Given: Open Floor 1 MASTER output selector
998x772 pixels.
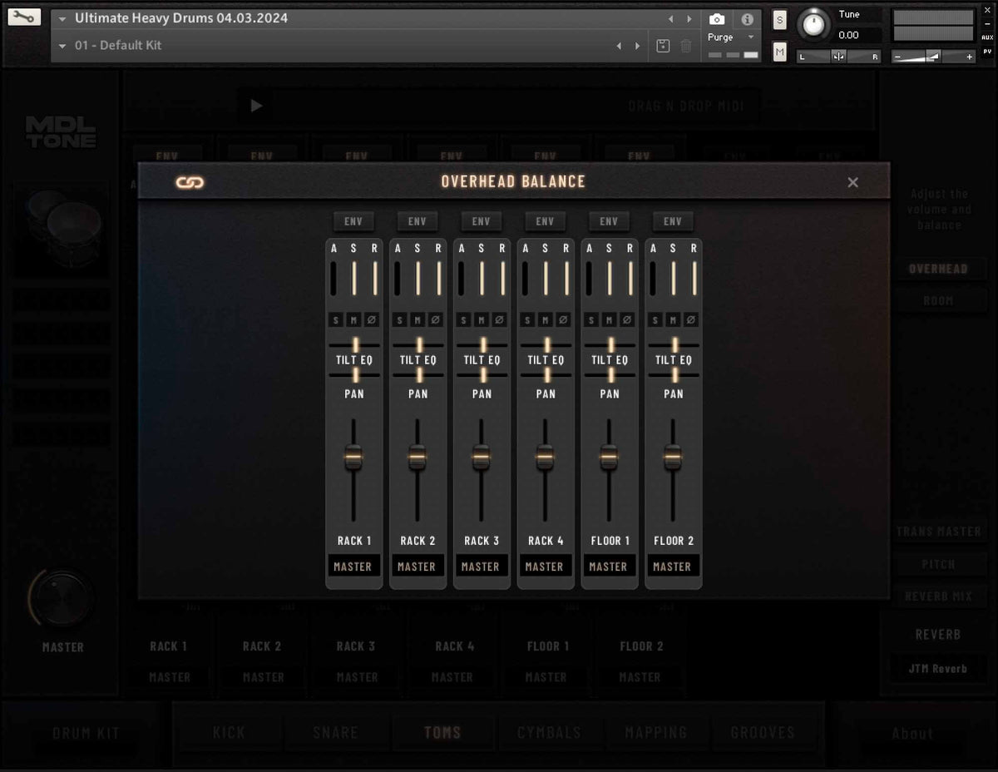Looking at the screenshot, I should [x=609, y=567].
